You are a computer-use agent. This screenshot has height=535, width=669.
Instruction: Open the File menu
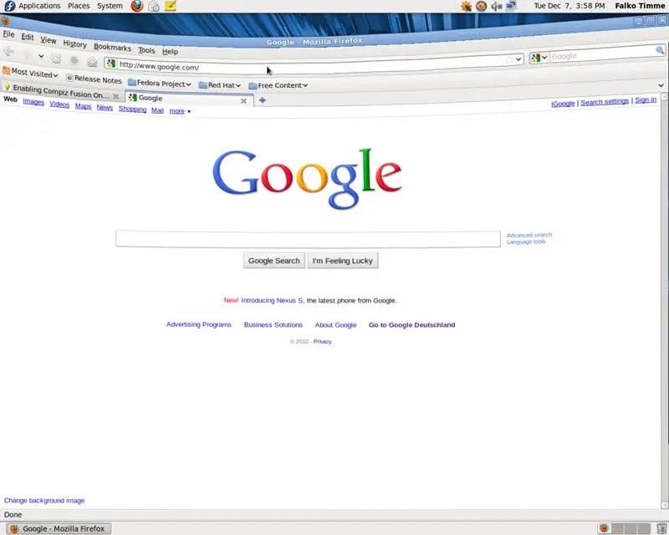click(x=8, y=33)
